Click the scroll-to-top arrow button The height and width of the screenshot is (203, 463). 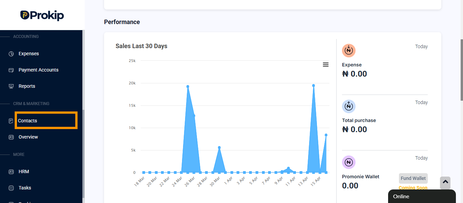(x=445, y=183)
